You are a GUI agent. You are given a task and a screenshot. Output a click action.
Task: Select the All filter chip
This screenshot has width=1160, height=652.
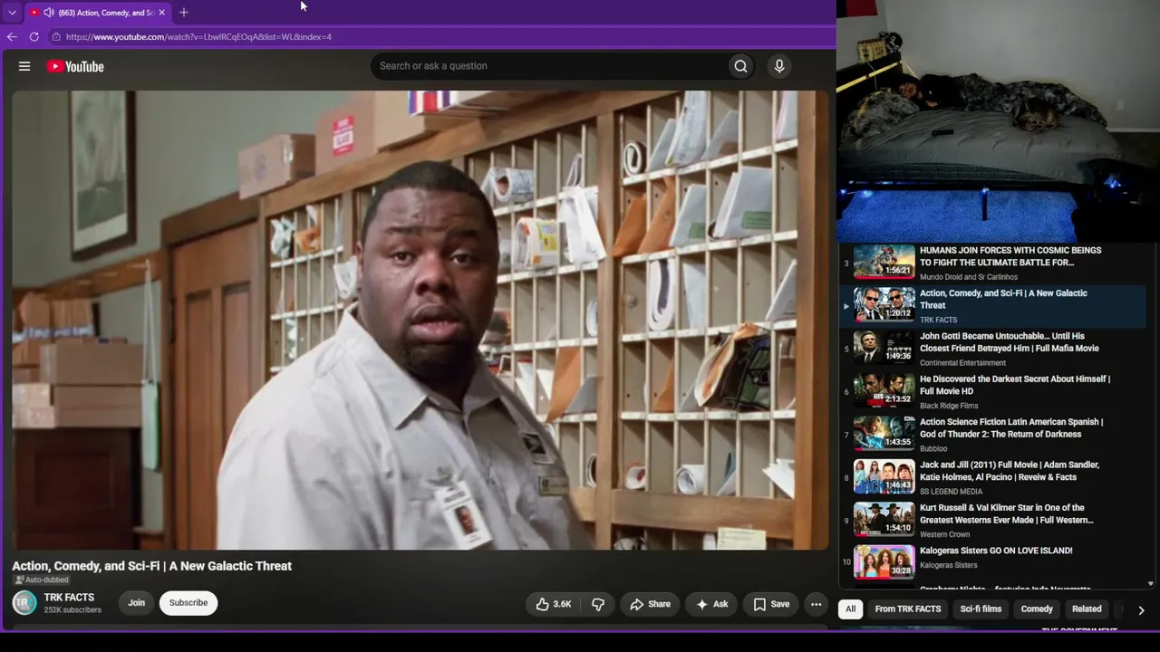[x=850, y=609]
